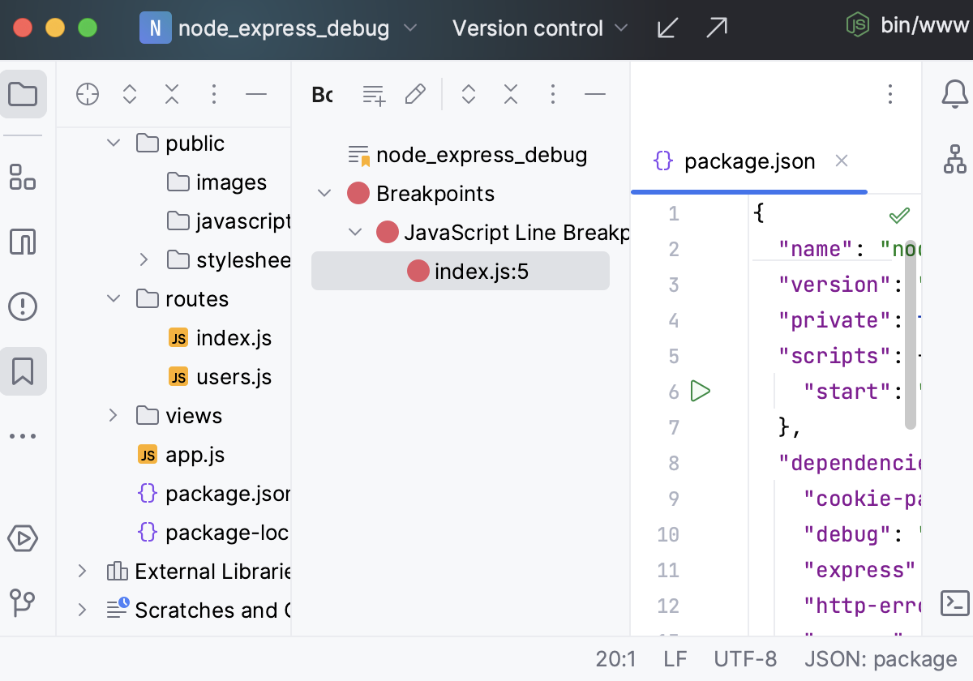This screenshot has width=973, height=681.
Task: Run the start script gutter arrow
Action: pyautogui.click(x=700, y=392)
